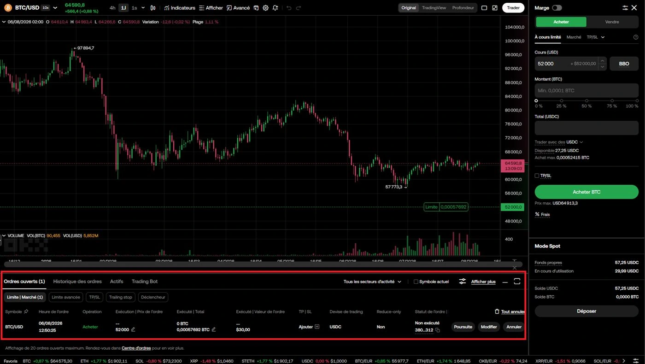
Task: Collapse the OHLC info chevron on chart
Action: (4, 22)
